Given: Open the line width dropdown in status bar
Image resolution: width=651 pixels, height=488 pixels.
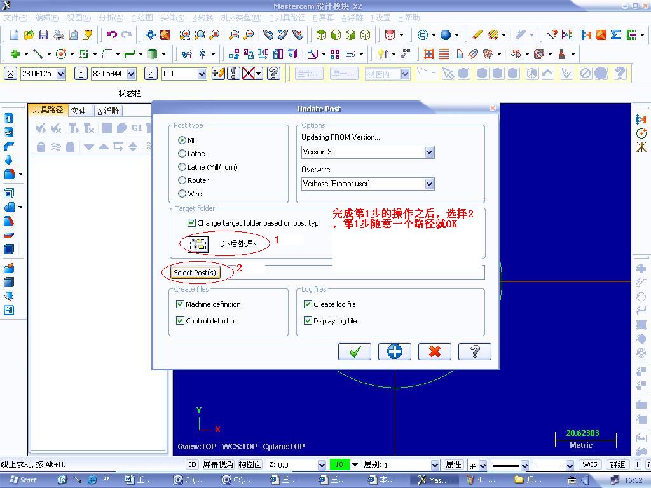Looking at the screenshot, I should 570,465.
